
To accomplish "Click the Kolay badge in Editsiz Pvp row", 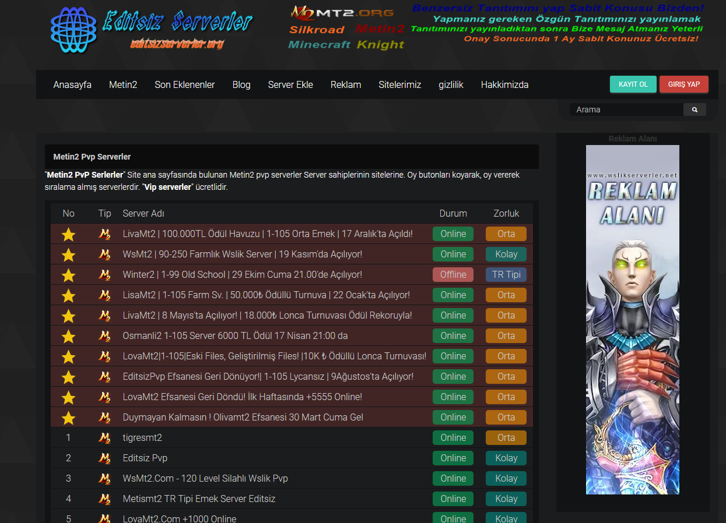I will (506, 458).
